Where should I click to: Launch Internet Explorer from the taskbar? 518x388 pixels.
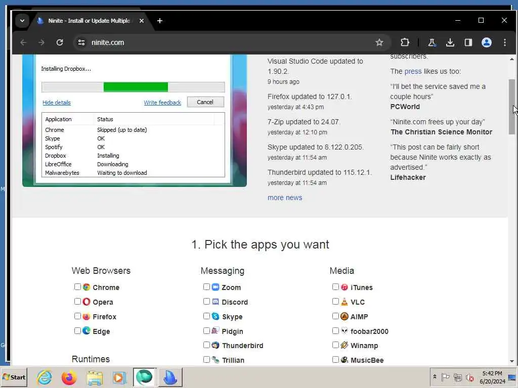(x=45, y=377)
